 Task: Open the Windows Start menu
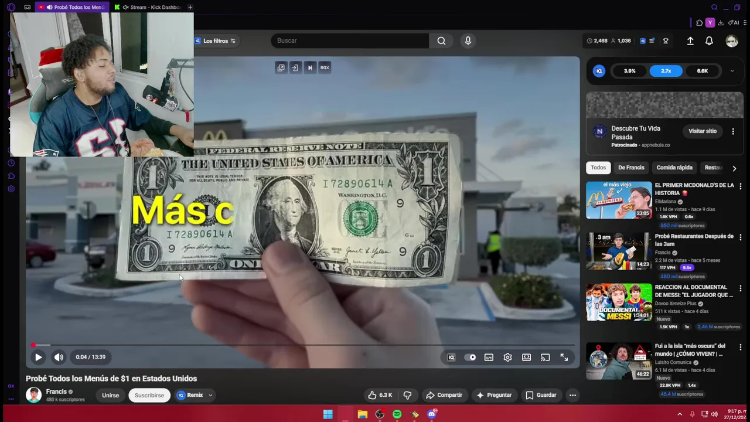pos(328,414)
